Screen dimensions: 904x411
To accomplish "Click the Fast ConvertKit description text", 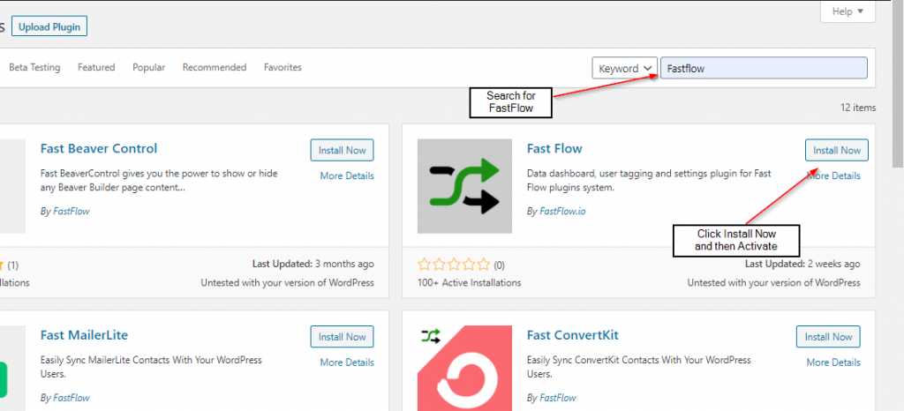I will coord(639,367).
